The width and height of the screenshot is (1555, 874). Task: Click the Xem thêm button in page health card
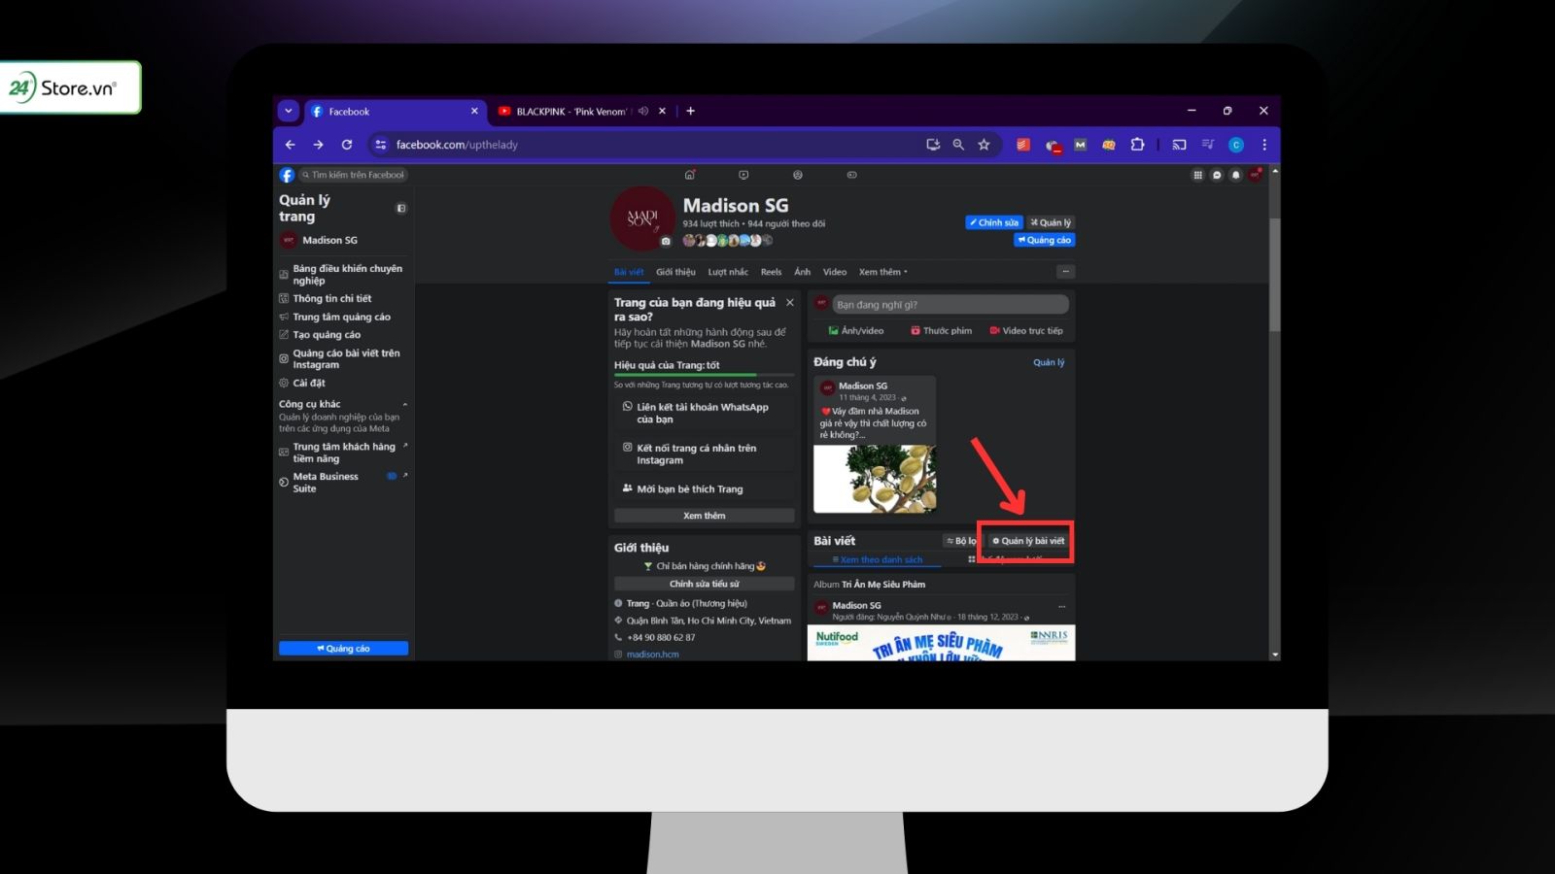tap(704, 516)
